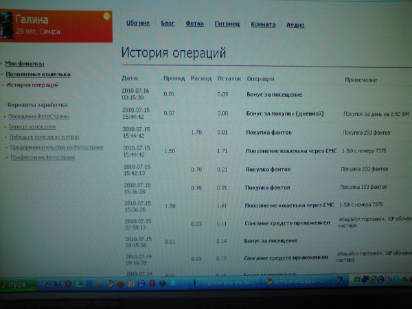Click the yellow status dot in profile header
This screenshot has height=309, width=412.
105,16
